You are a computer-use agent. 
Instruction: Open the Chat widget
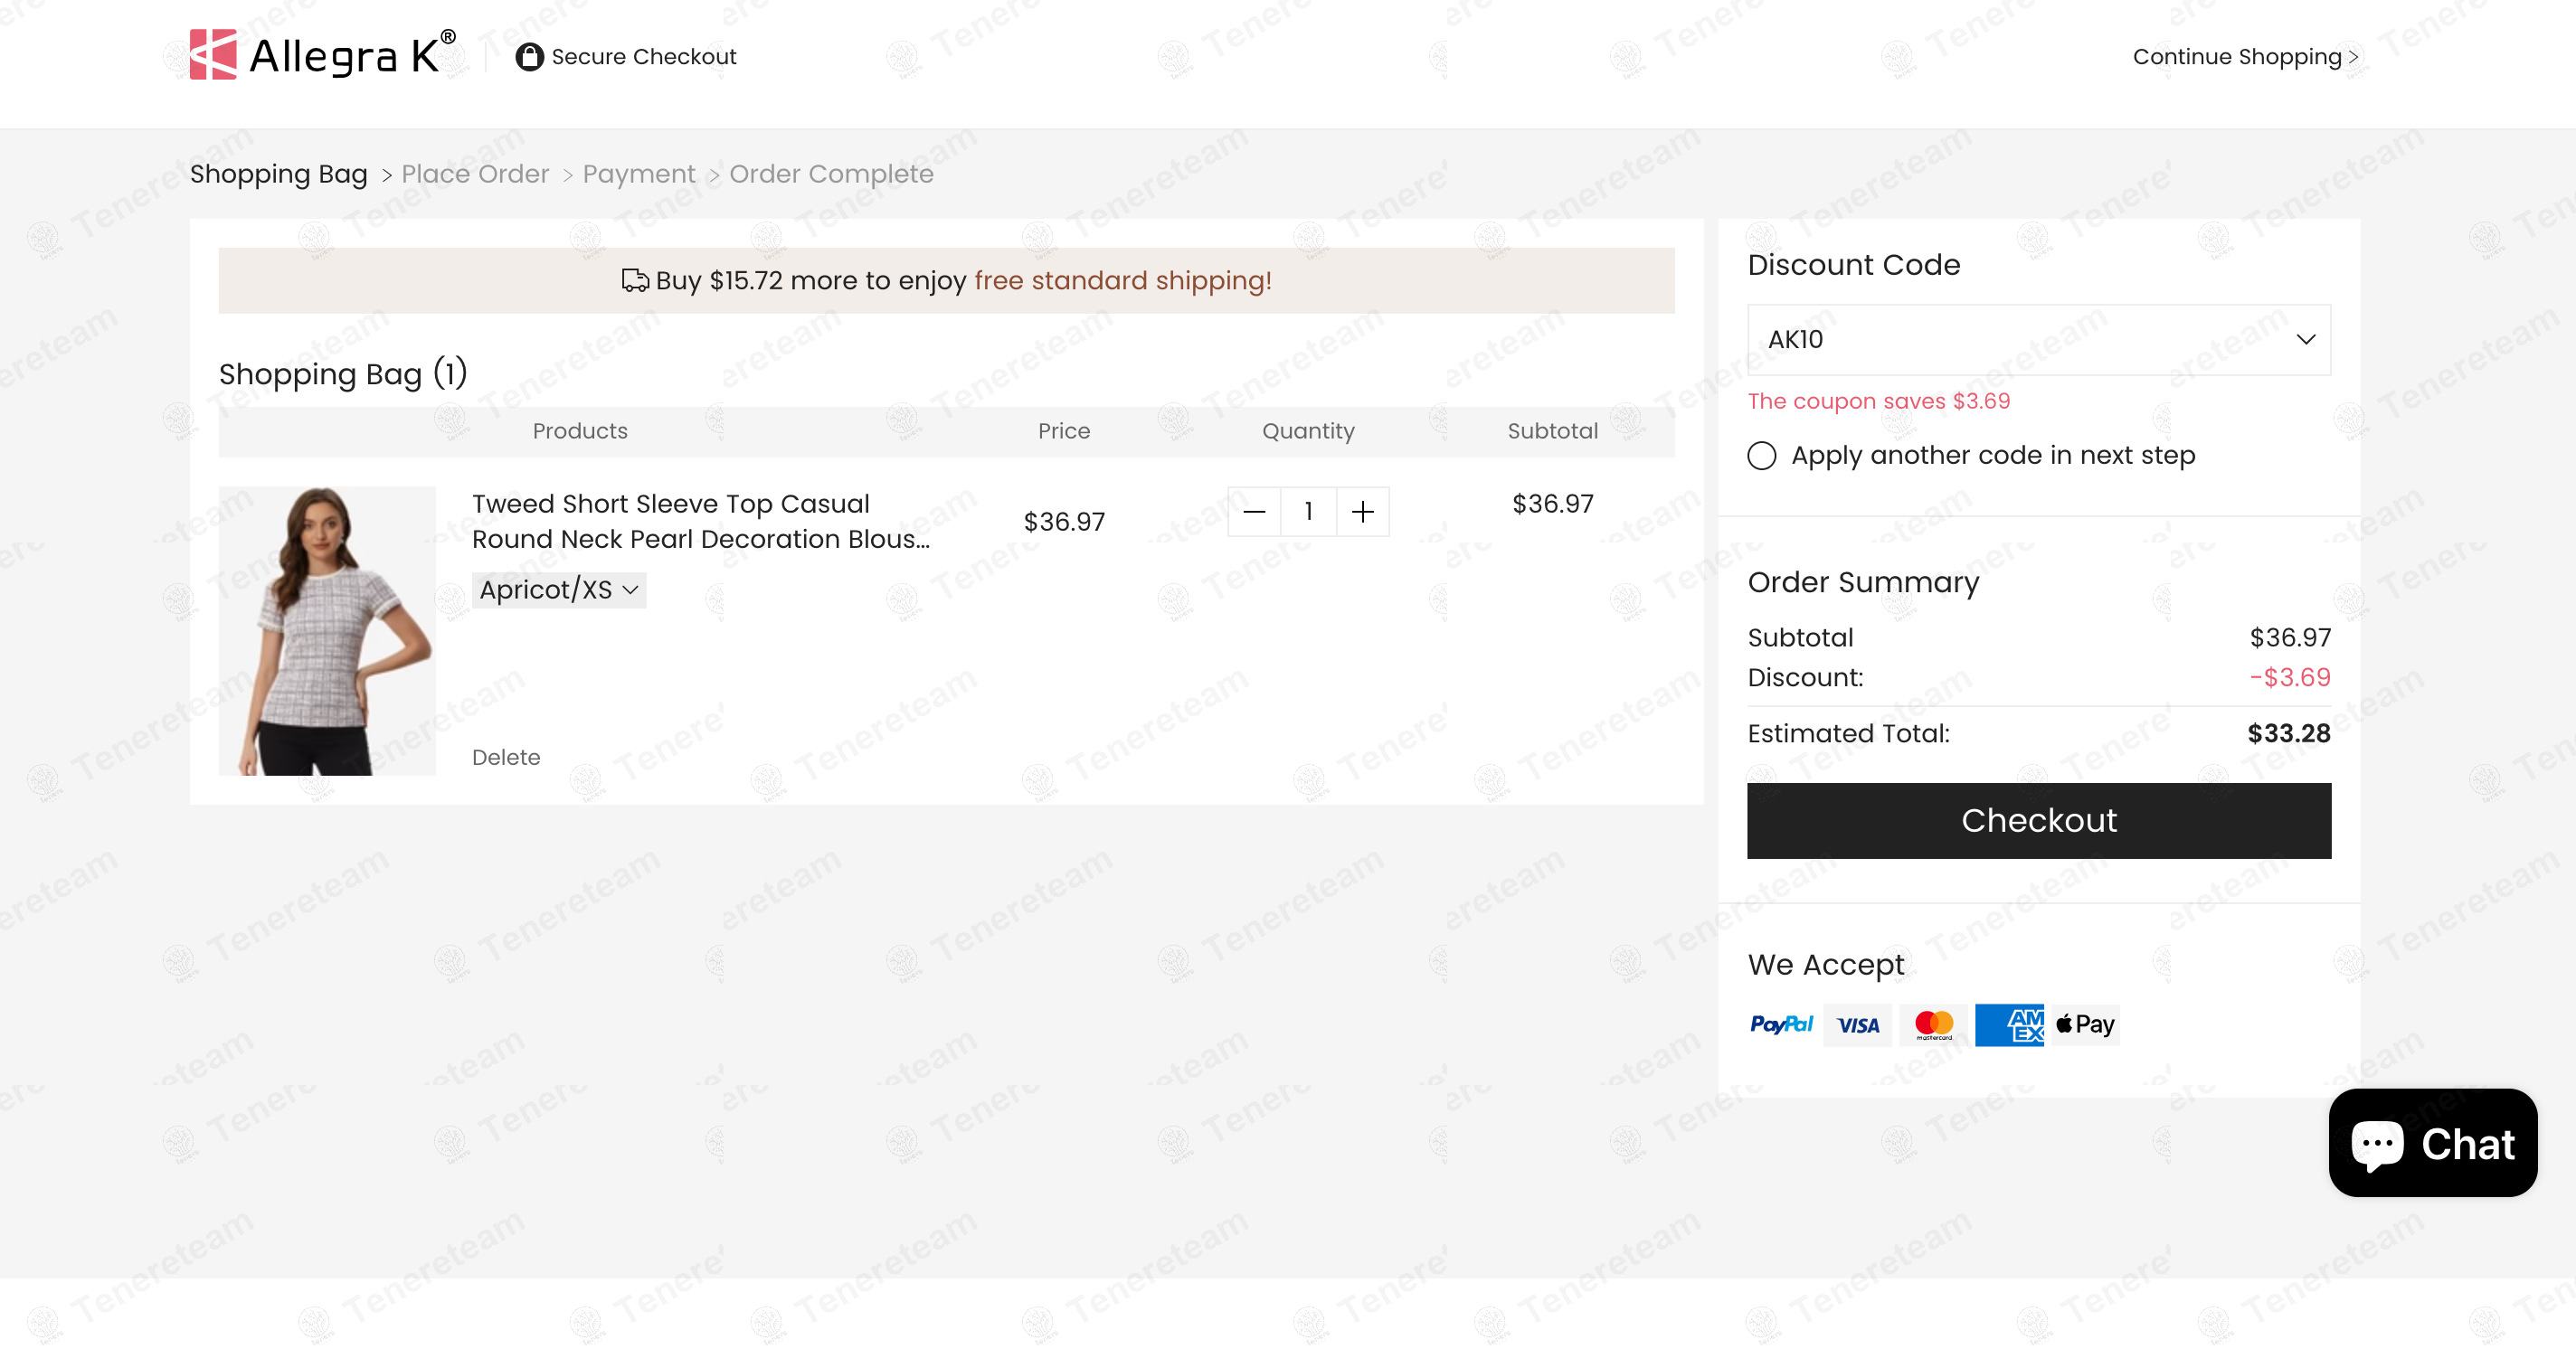[x=2432, y=1143]
